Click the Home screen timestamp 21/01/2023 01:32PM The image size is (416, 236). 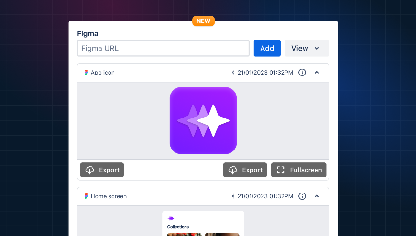265,196
